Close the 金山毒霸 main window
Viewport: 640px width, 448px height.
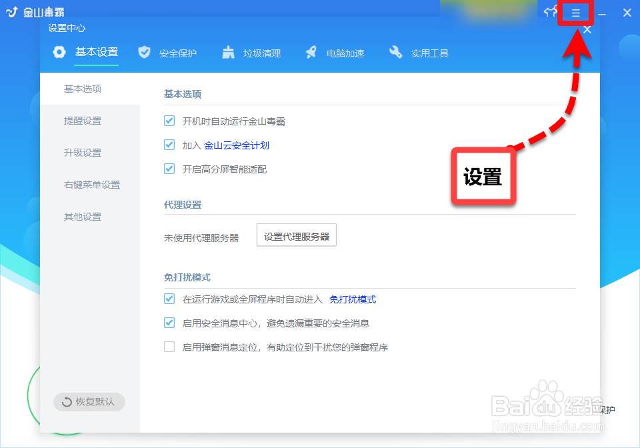point(627,13)
